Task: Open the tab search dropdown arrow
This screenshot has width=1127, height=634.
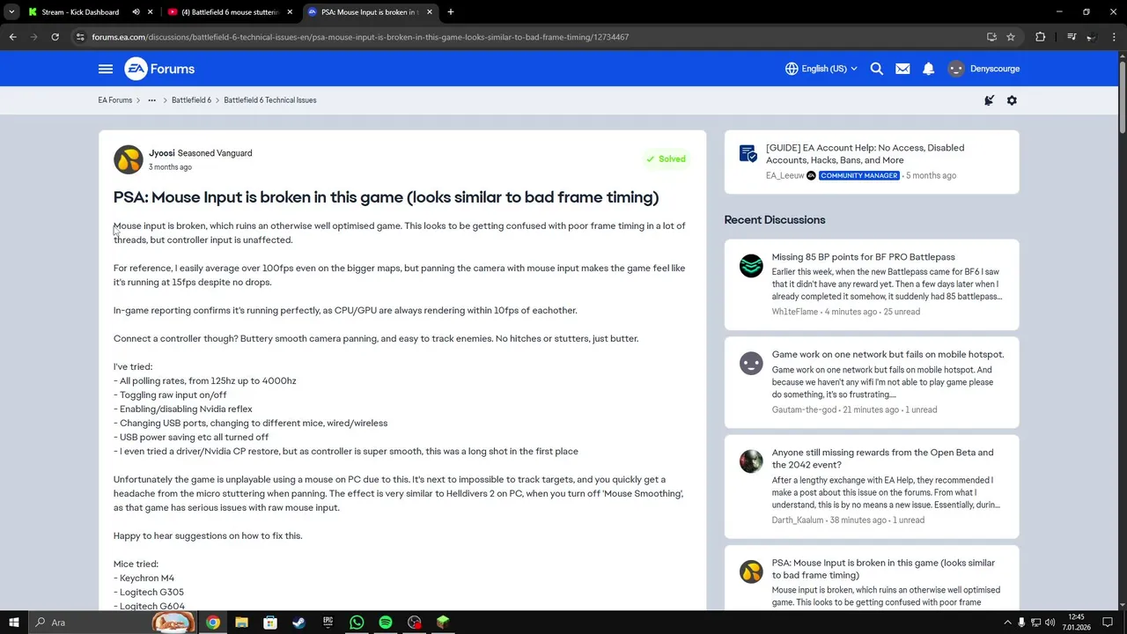Action: [11, 12]
